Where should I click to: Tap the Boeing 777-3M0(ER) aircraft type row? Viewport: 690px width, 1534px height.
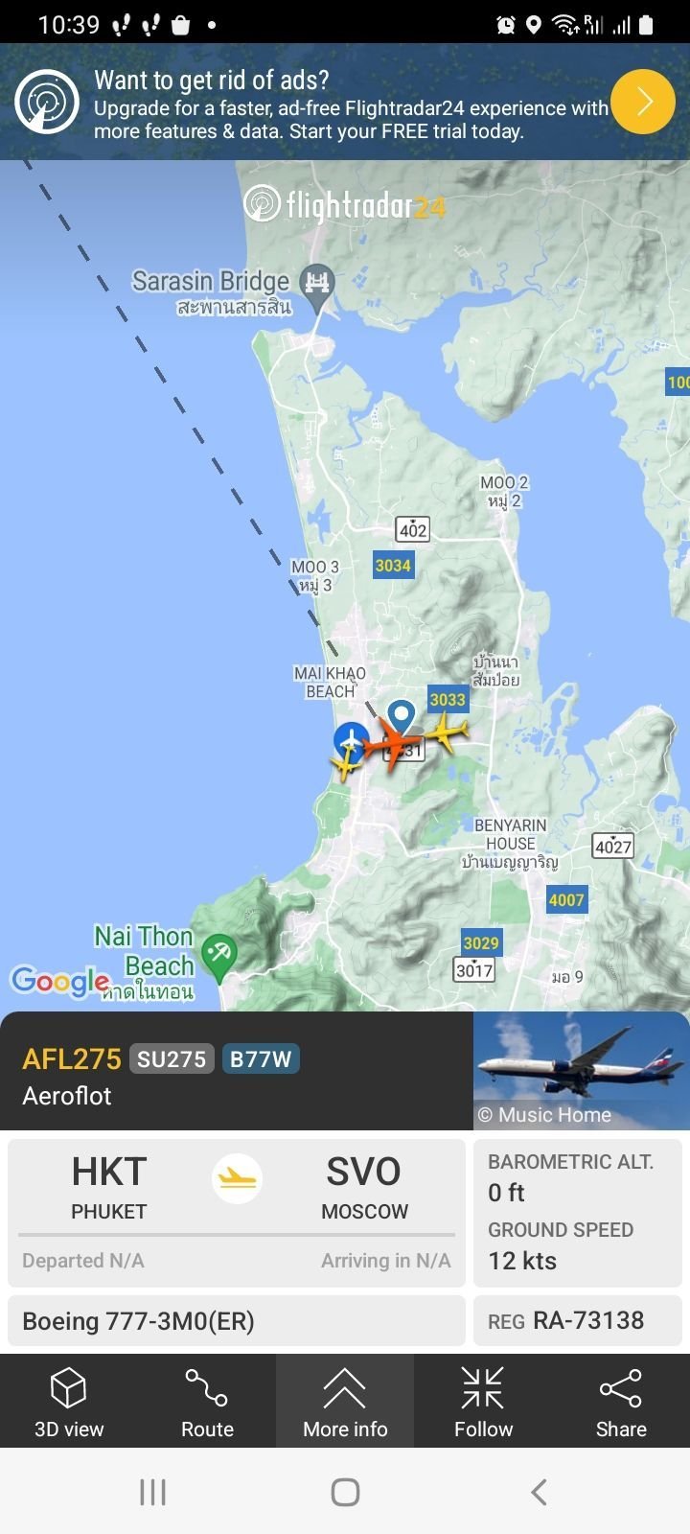[237, 1320]
